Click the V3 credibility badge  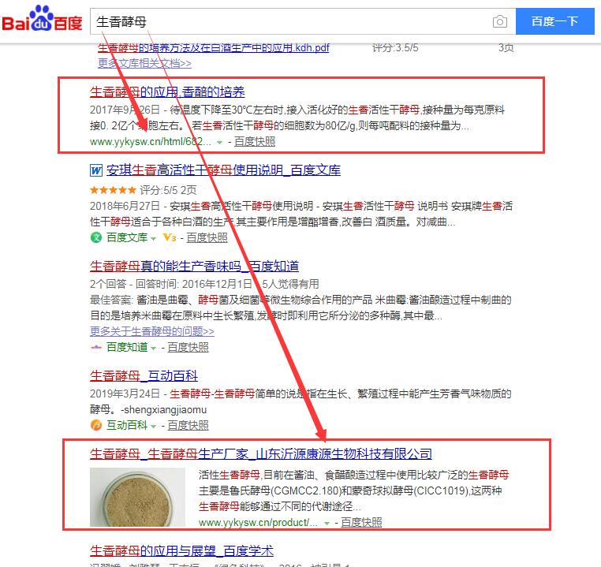[x=170, y=237]
